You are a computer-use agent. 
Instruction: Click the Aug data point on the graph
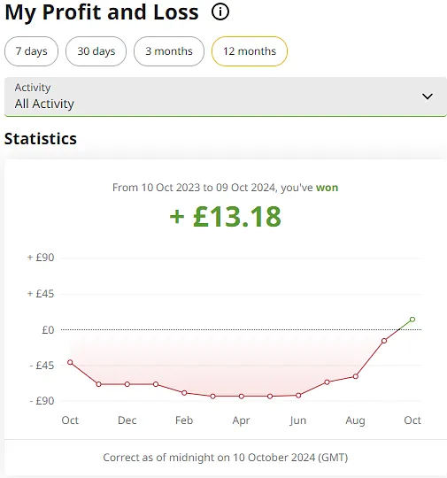tap(355, 376)
